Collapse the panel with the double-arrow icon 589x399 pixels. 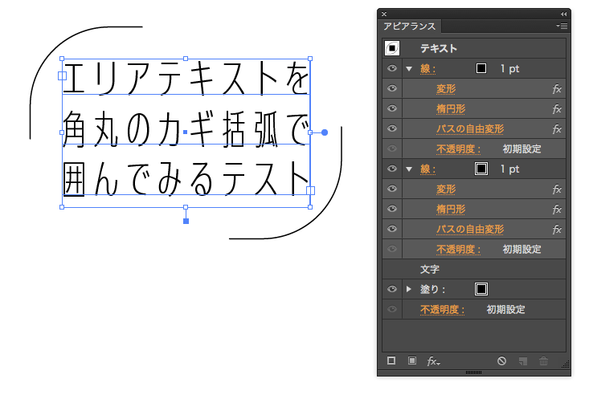click(563, 14)
